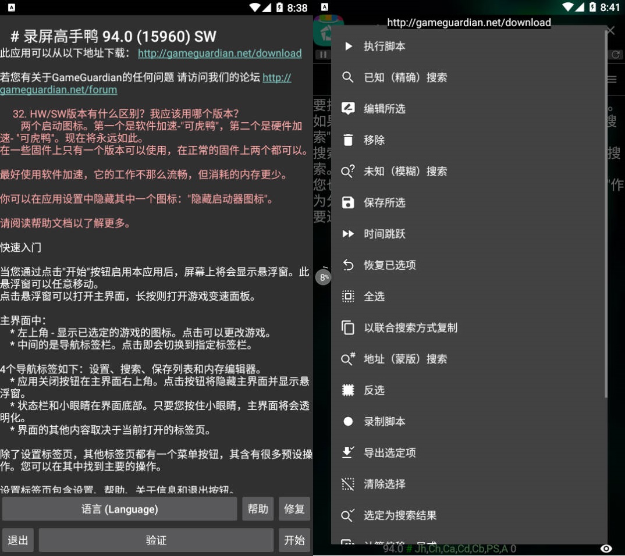Click the play icon beside 执行脚本
Viewport: 625px width, 556px height.
(x=348, y=46)
